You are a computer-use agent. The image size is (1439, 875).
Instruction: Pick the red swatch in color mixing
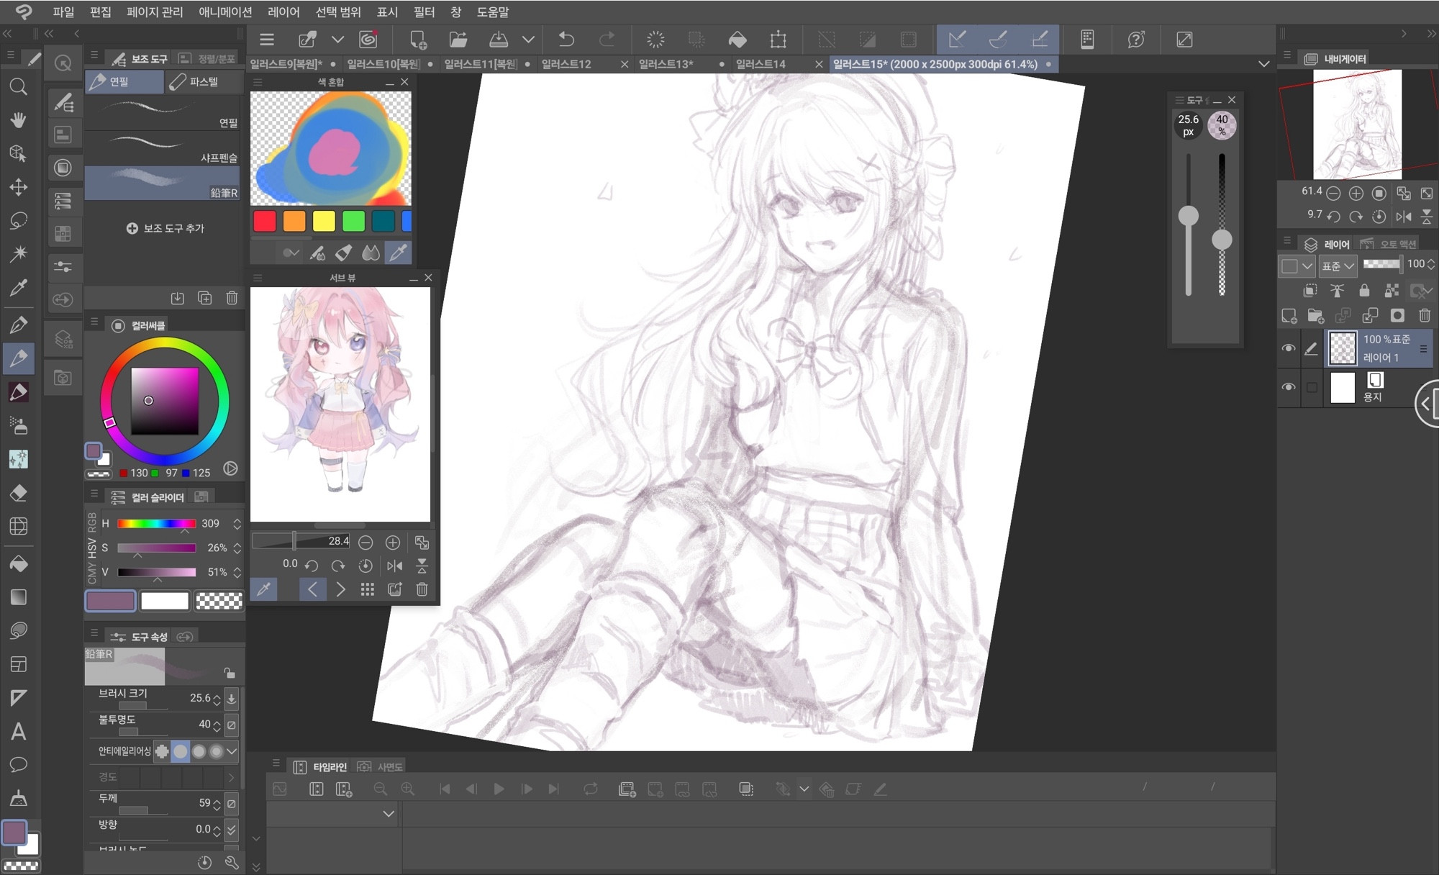(x=265, y=222)
